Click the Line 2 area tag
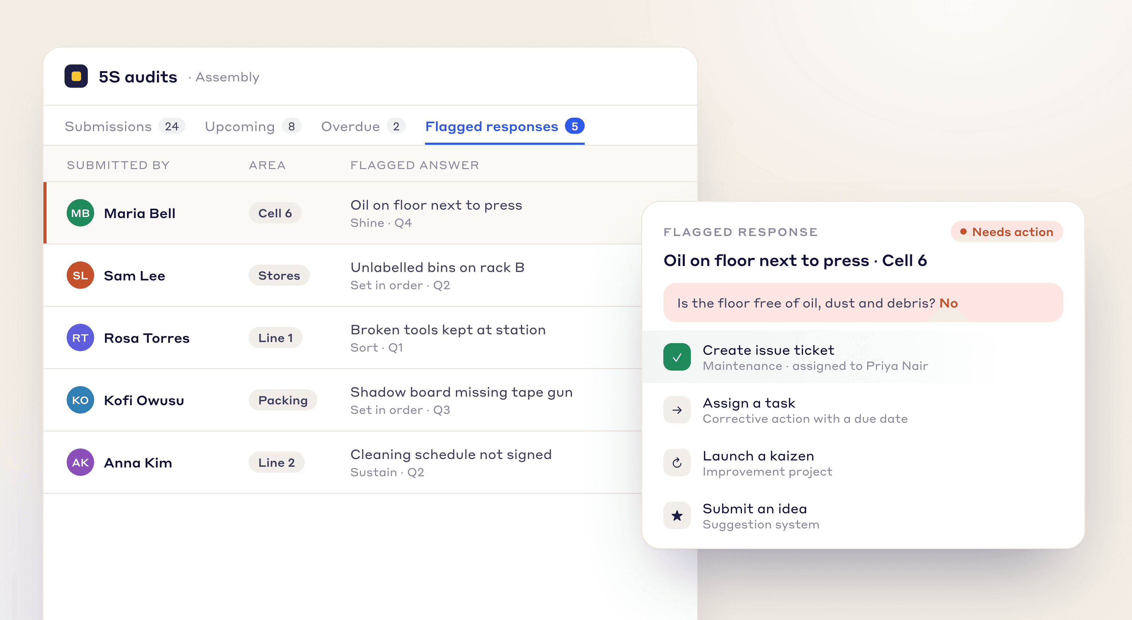 pyautogui.click(x=276, y=463)
